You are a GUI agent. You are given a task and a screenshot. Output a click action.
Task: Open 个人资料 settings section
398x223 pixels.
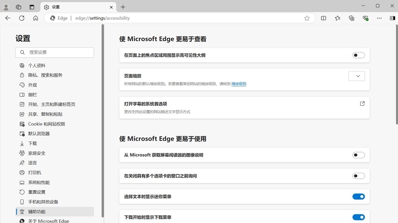(x=55, y=66)
